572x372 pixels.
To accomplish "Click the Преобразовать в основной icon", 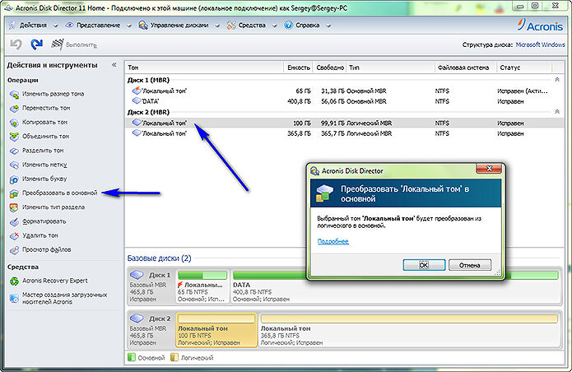I will 14,193.
